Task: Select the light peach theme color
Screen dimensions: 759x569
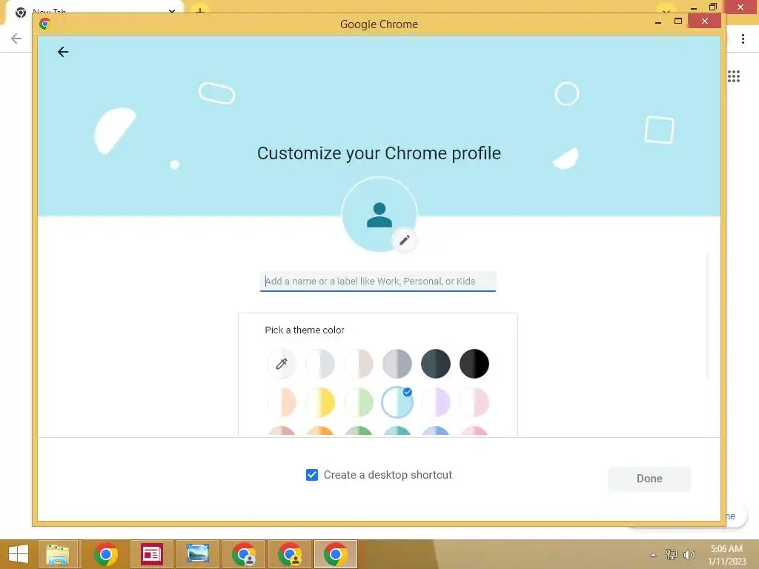Action: coord(281,402)
